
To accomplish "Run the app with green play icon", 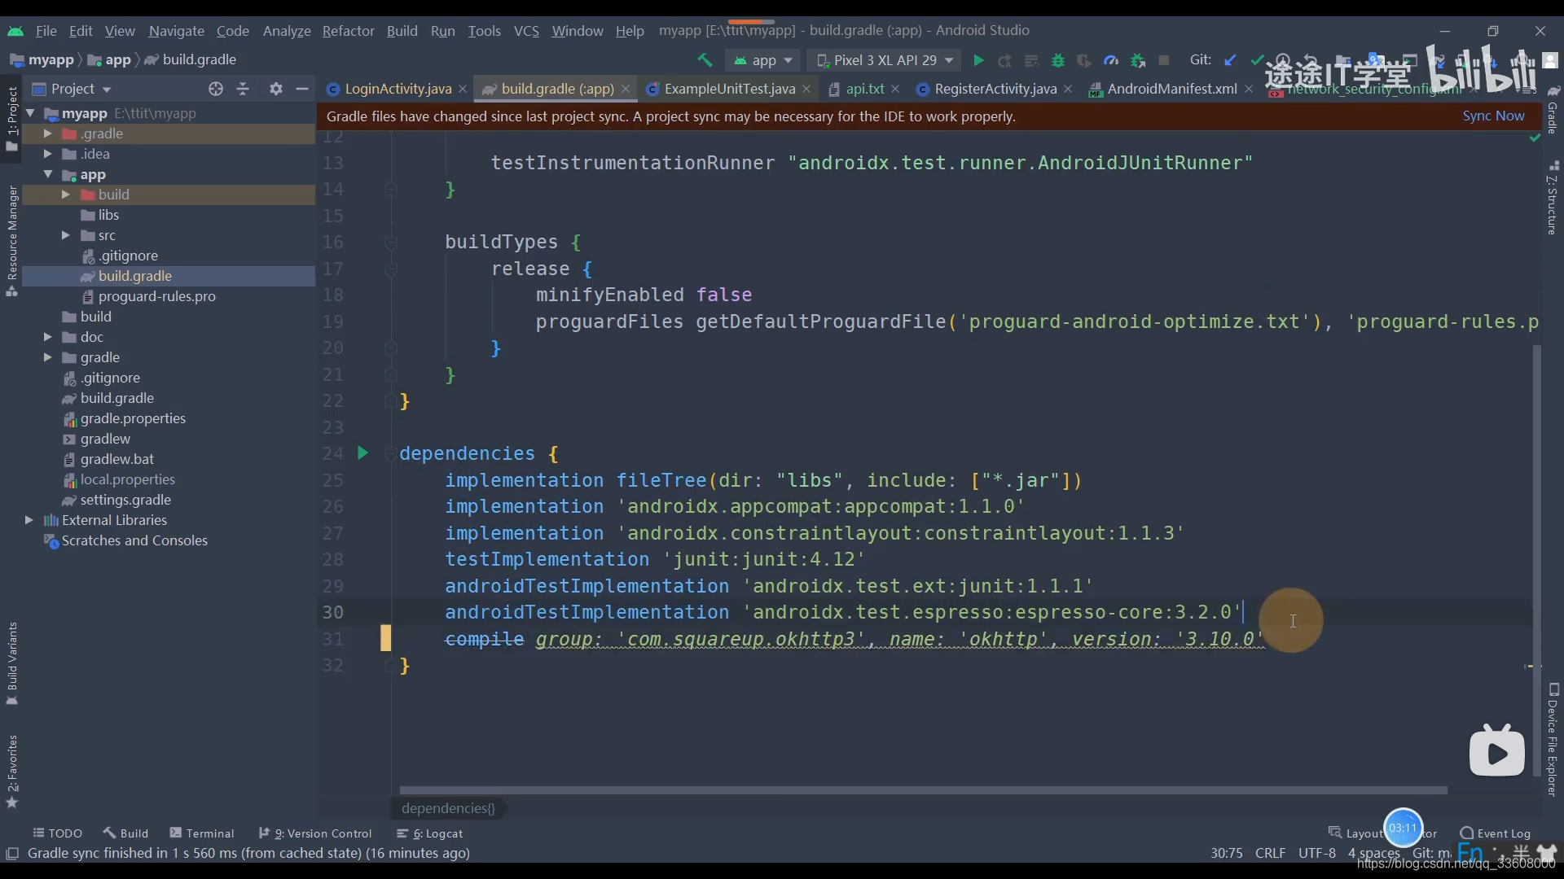I will point(978,60).
